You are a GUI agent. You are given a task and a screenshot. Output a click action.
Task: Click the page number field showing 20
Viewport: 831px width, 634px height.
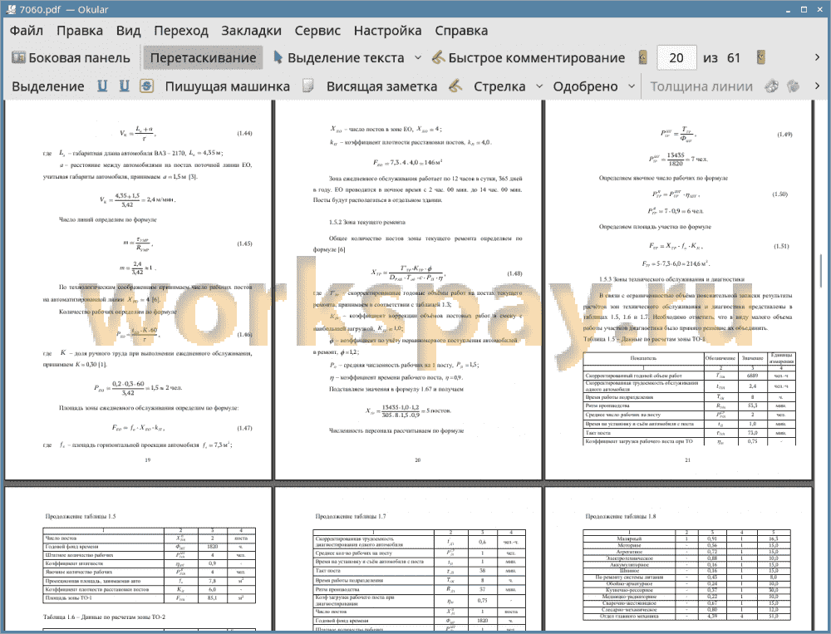pos(676,58)
